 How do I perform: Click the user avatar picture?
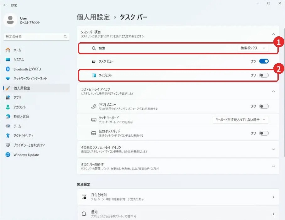tap(10, 20)
